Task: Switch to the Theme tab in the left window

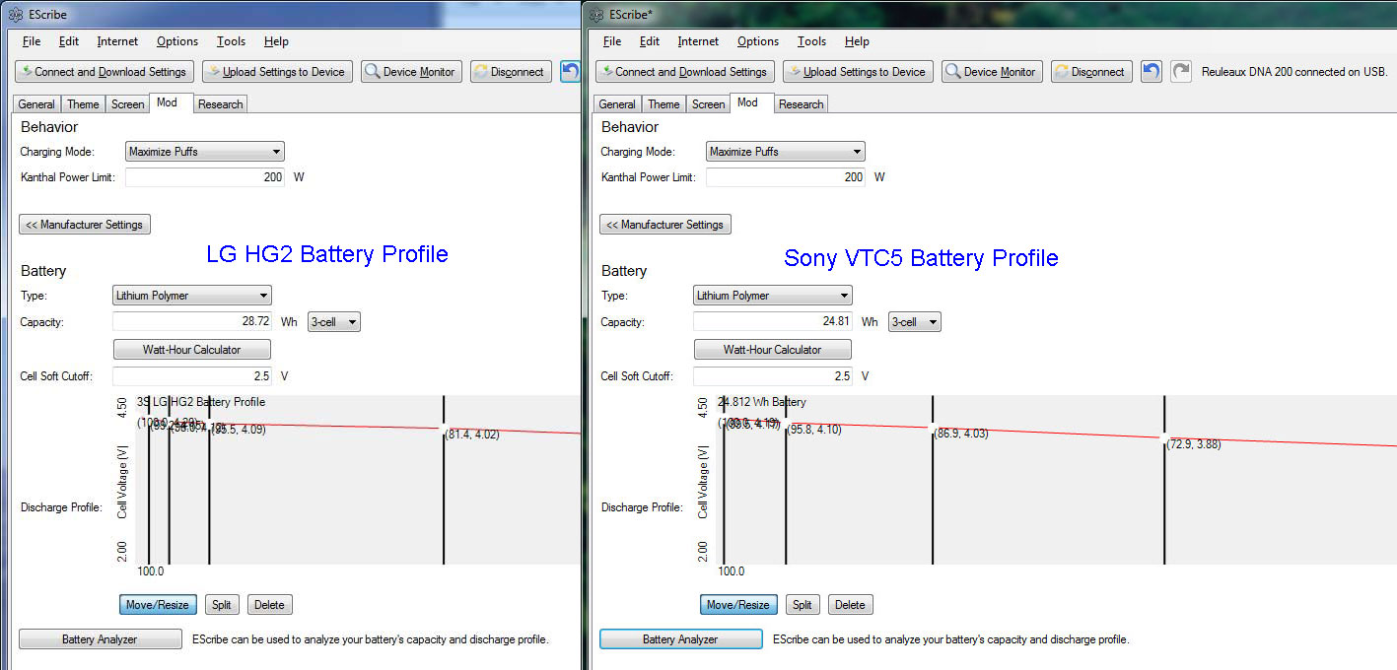Action: [x=83, y=104]
